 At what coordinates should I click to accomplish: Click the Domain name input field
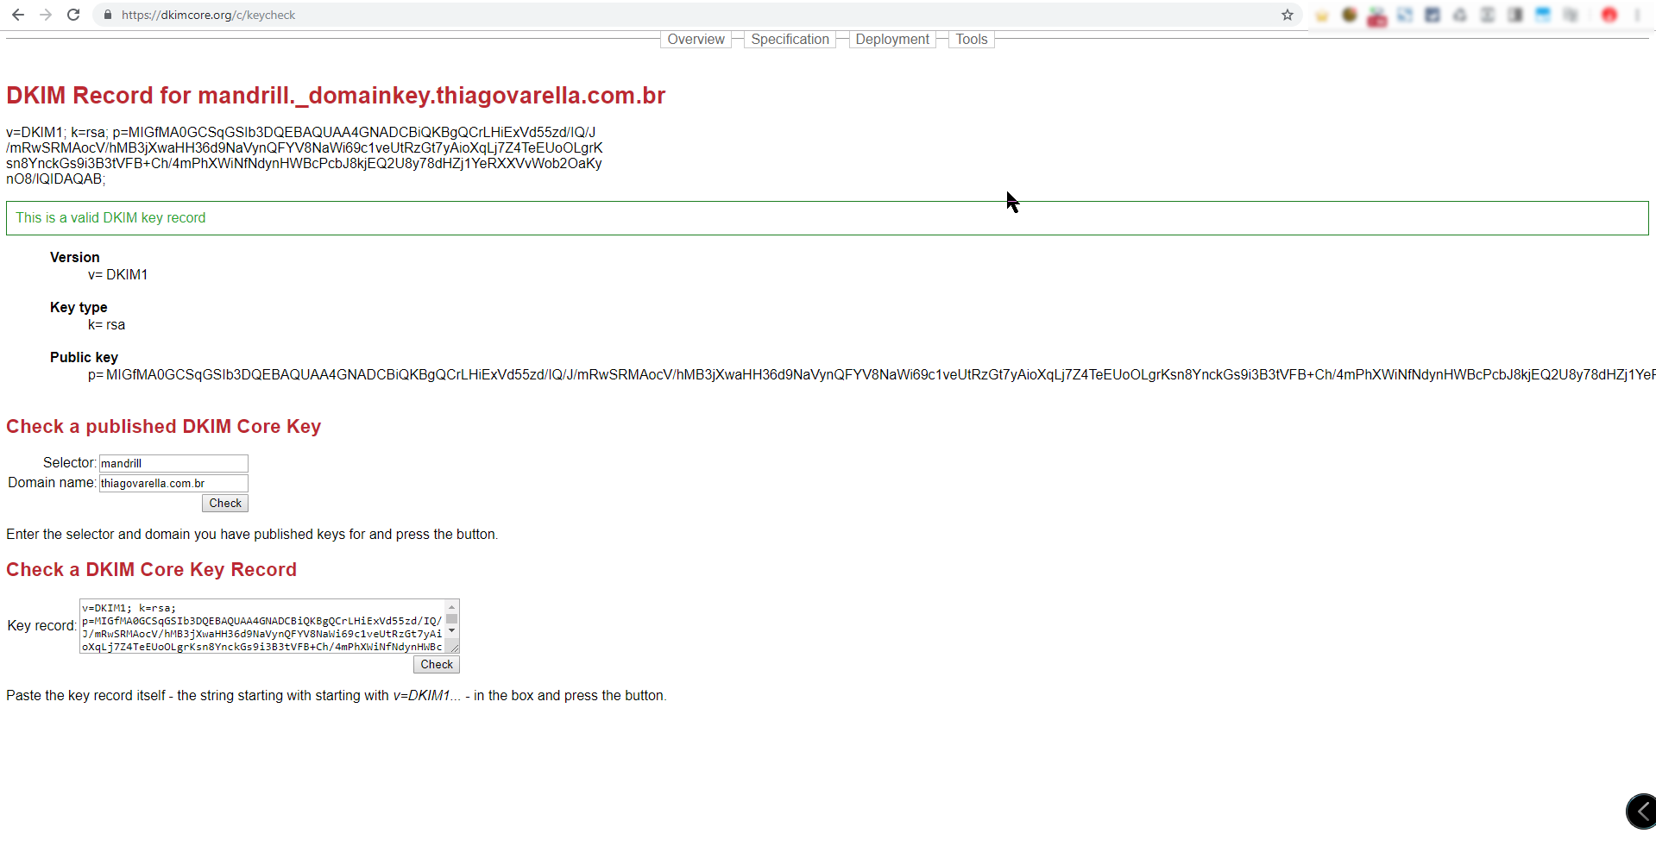(173, 483)
